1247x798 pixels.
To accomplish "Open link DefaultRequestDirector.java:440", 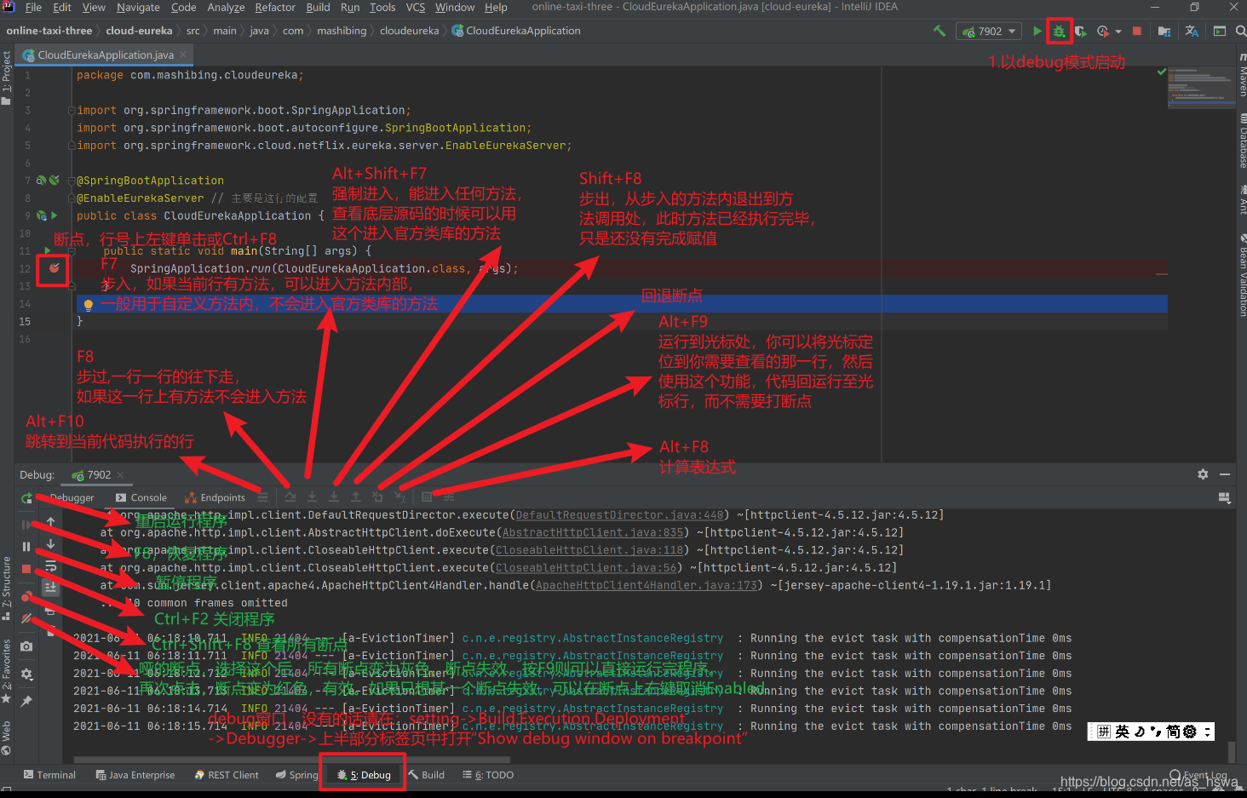I will (619, 515).
